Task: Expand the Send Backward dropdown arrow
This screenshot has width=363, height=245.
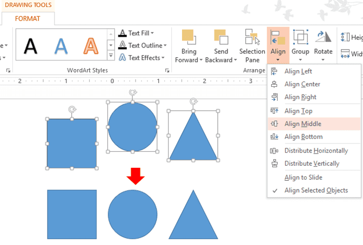Action: tap(236, 60)
